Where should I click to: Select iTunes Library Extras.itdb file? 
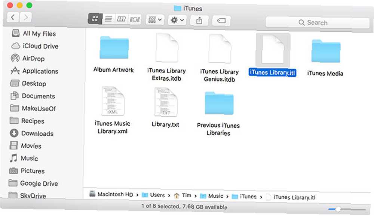pyautogui.click(x=167, y=48)
